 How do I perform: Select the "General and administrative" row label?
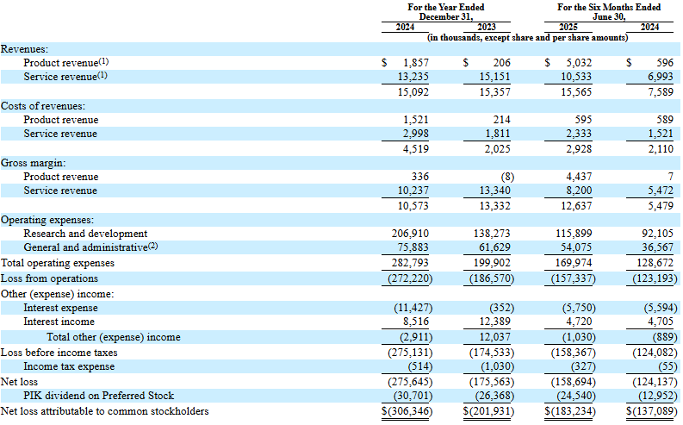[86, 247]
